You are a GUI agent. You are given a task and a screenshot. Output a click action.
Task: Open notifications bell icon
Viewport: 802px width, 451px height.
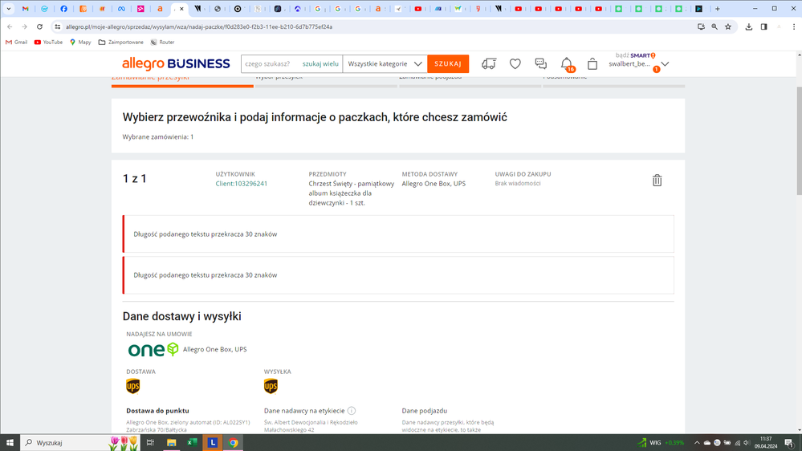tap(567, 64)
